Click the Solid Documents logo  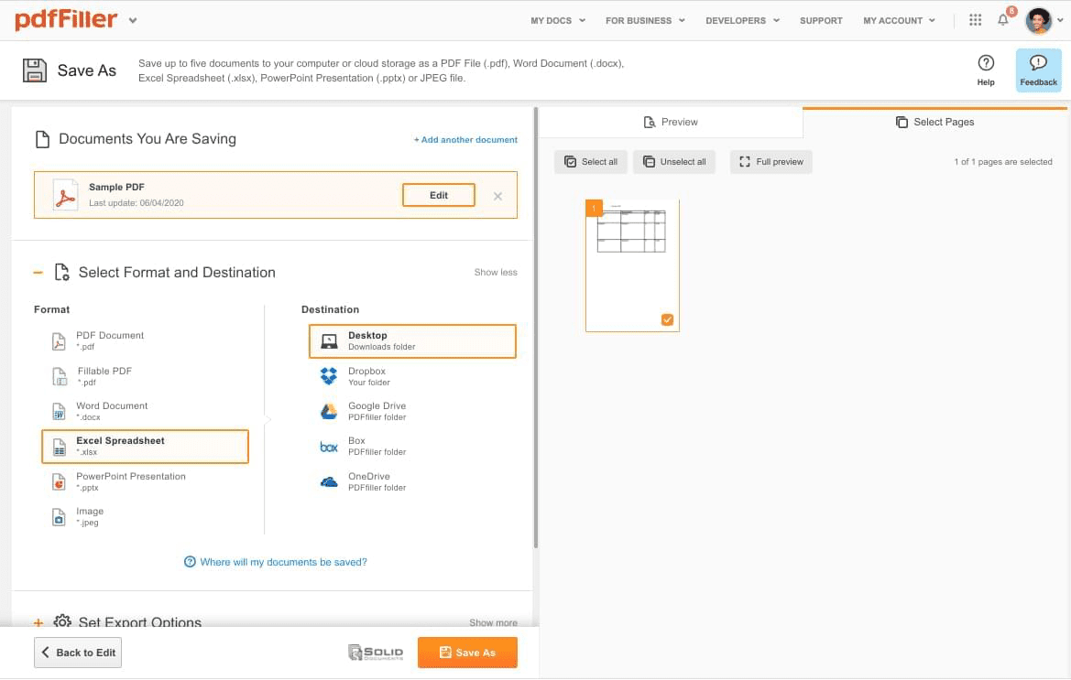point(376,653)
